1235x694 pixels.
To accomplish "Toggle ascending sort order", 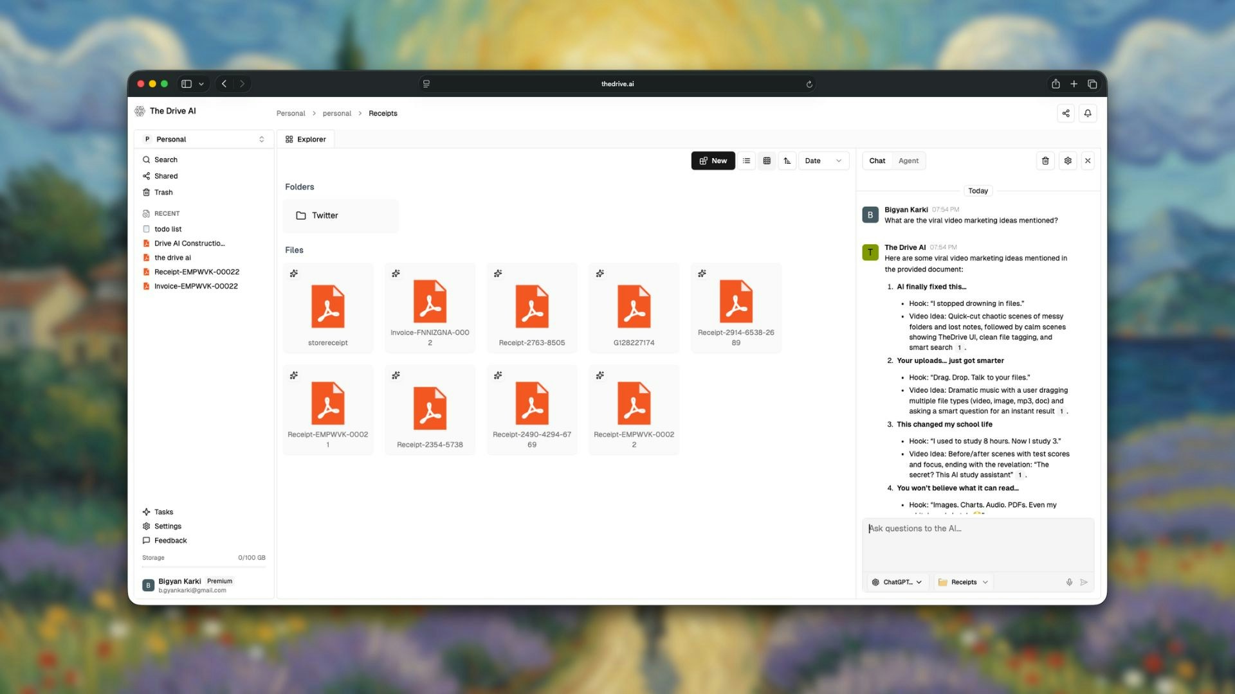I will (x=787, y=161).
